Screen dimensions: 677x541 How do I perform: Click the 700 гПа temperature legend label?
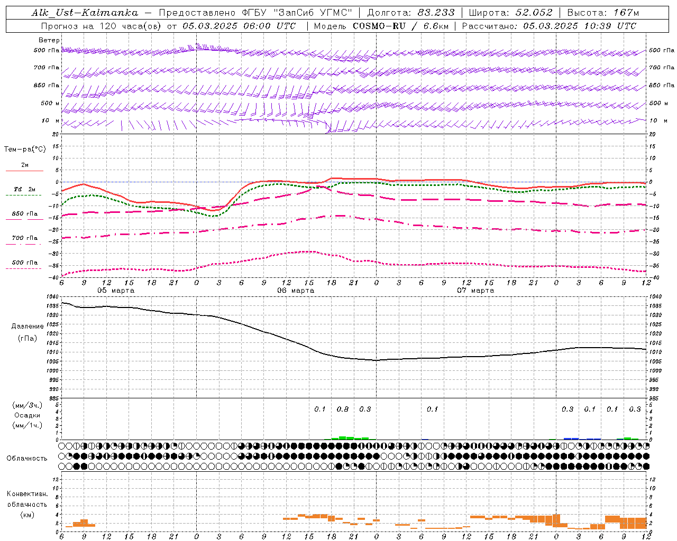[x=25, y=238]
